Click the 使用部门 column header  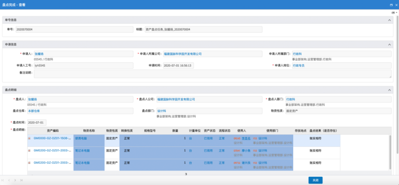pyautogui.click(x=272, y=131)
